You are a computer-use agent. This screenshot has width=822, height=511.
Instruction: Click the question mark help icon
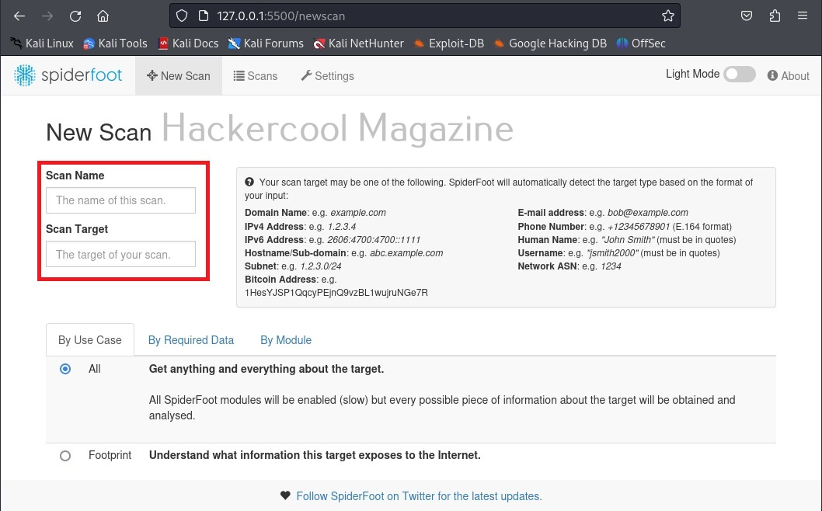249,182
